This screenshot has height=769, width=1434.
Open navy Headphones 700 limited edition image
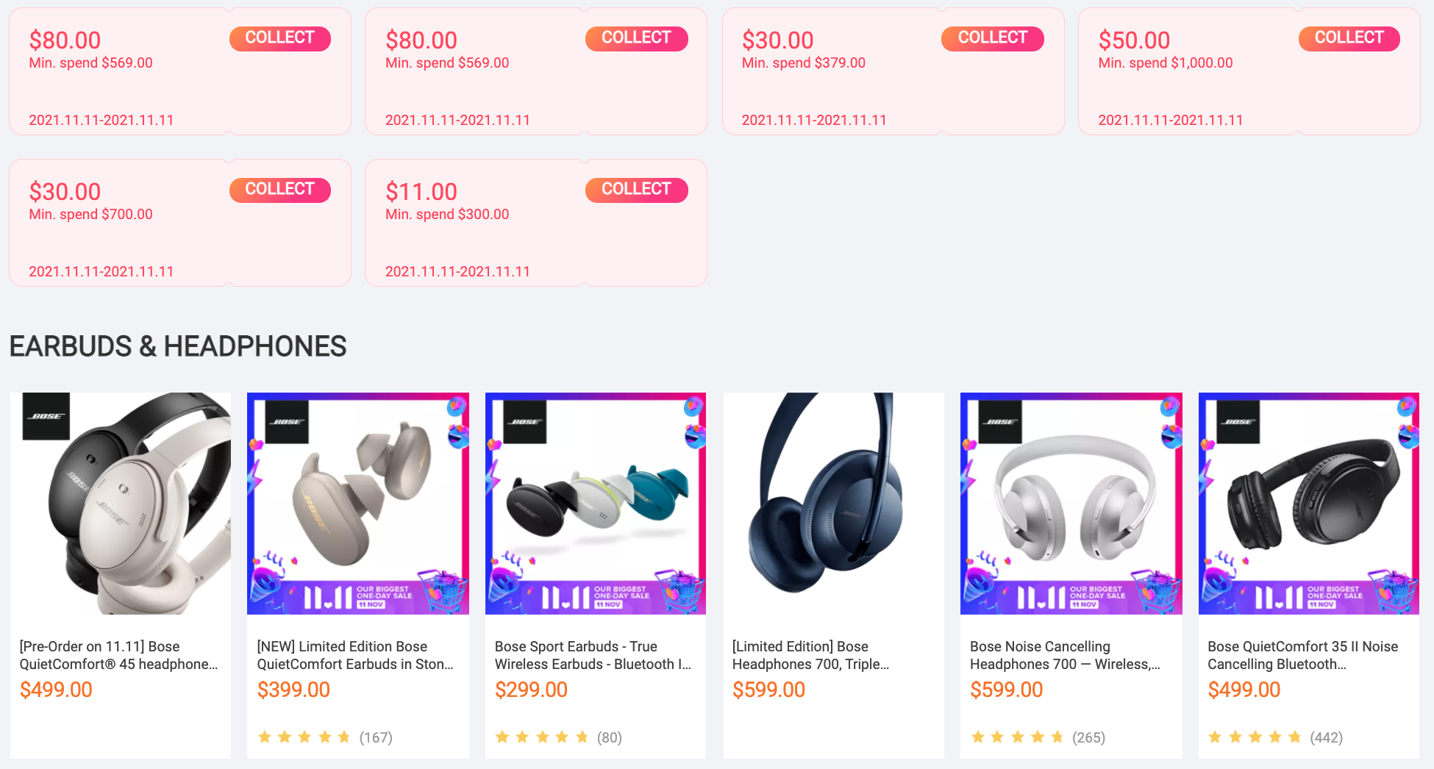tap(833, 503)
